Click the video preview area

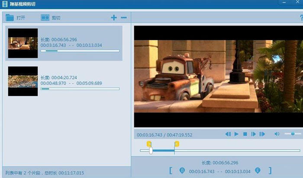(x=219, y=76)
